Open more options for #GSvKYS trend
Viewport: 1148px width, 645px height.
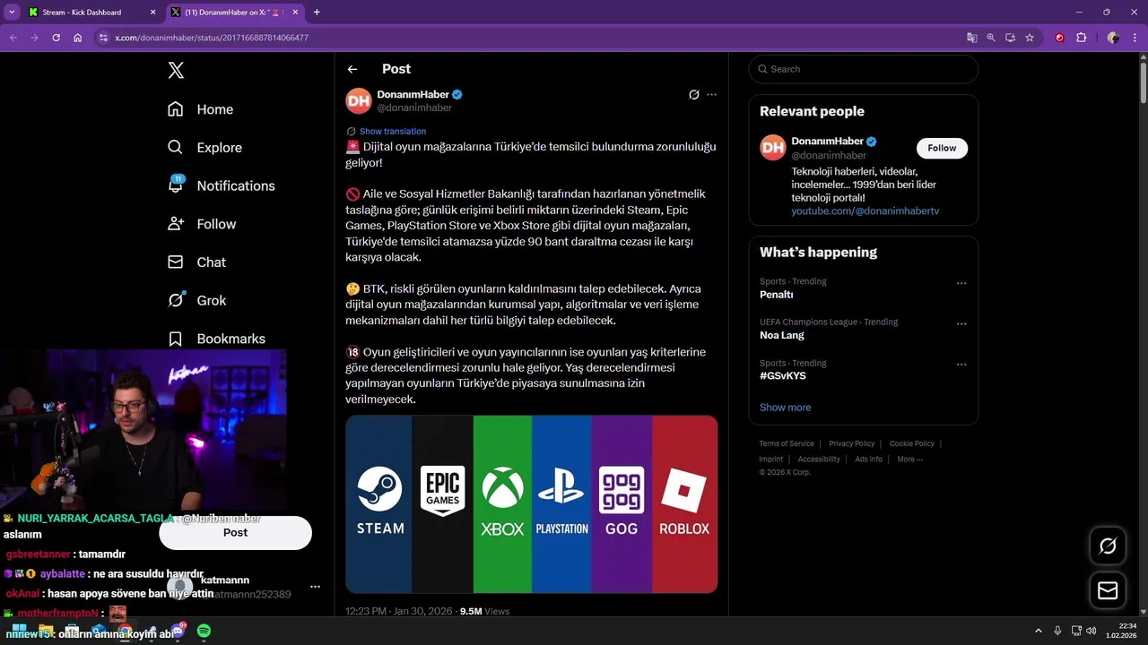[961, 365]
